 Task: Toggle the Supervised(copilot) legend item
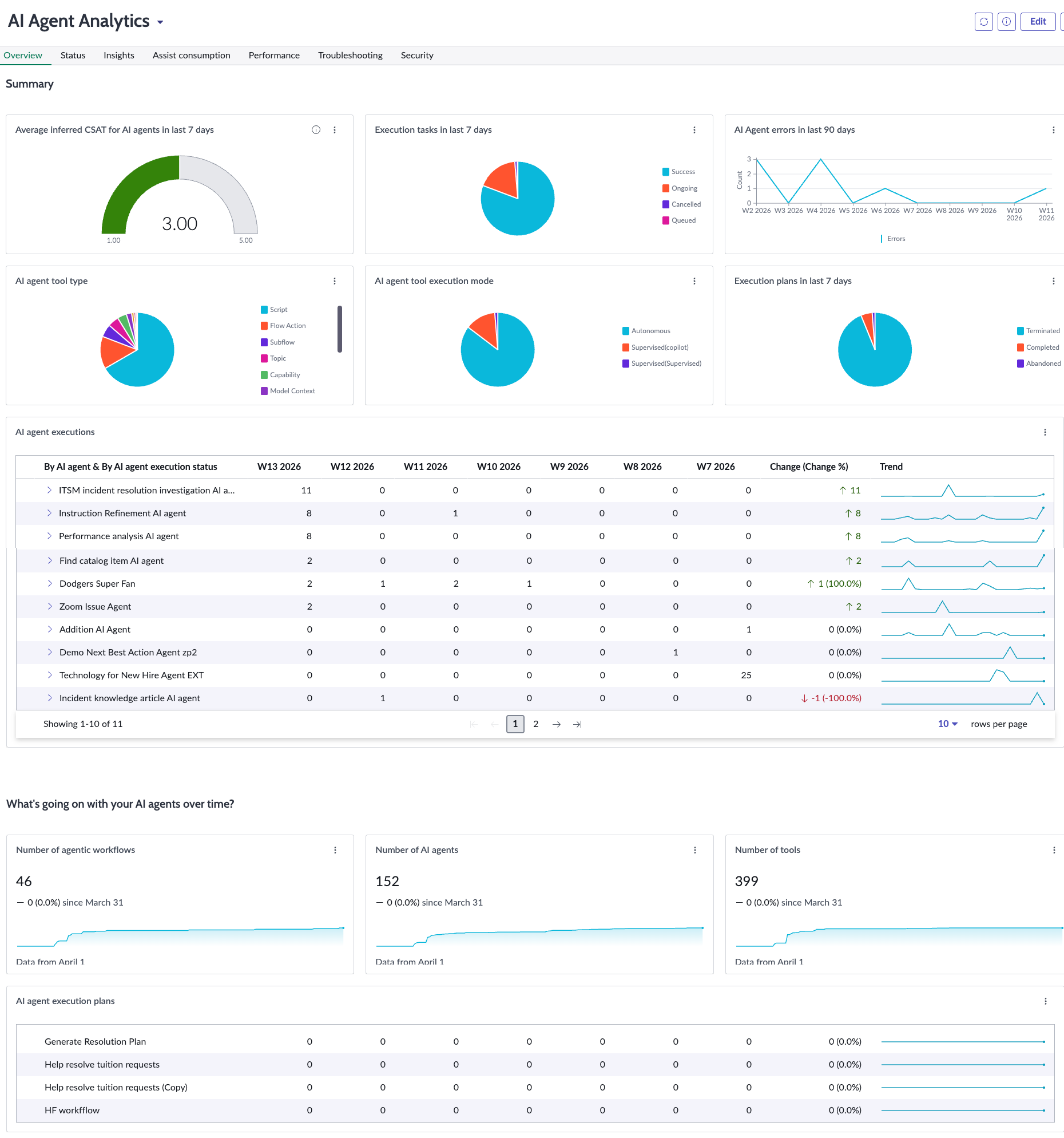coord(656,347)
